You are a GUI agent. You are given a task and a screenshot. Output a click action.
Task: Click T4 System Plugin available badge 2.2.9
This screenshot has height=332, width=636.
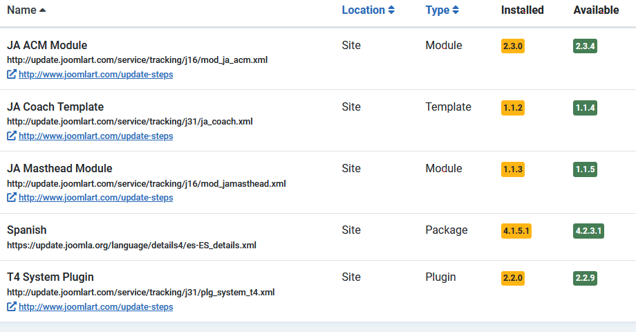(x=585, y=278)
